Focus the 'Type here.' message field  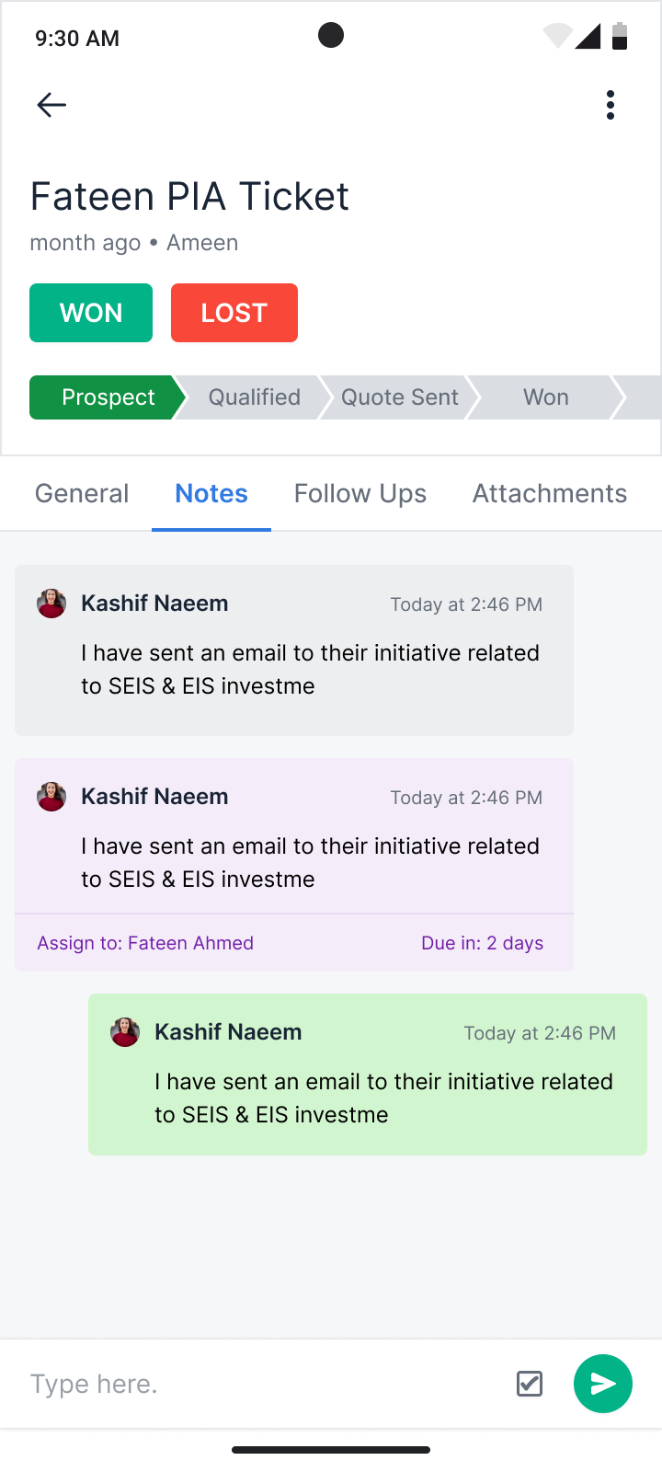pyautogui.click(x=262, y=1384)
